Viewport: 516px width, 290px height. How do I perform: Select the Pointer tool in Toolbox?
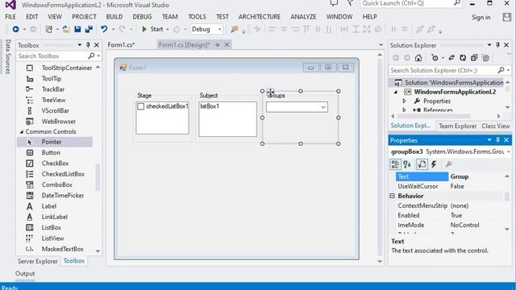55,142
